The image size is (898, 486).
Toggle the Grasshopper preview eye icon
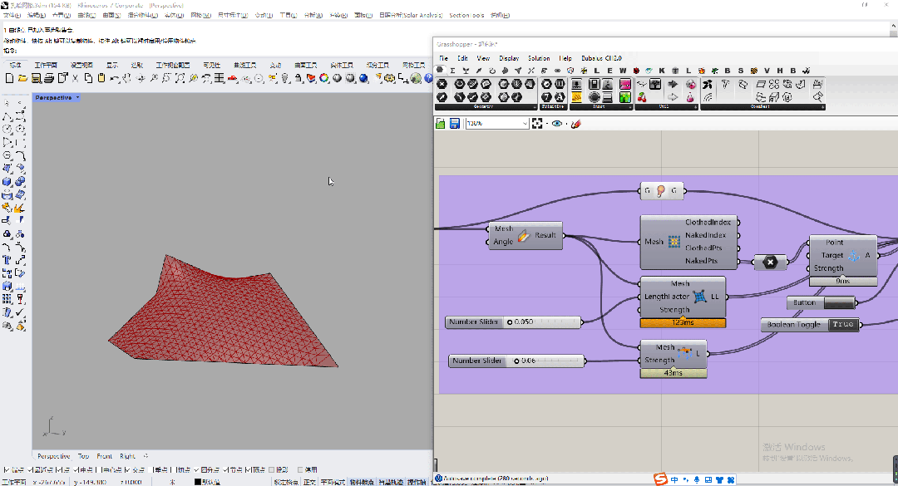click(556, 124)
